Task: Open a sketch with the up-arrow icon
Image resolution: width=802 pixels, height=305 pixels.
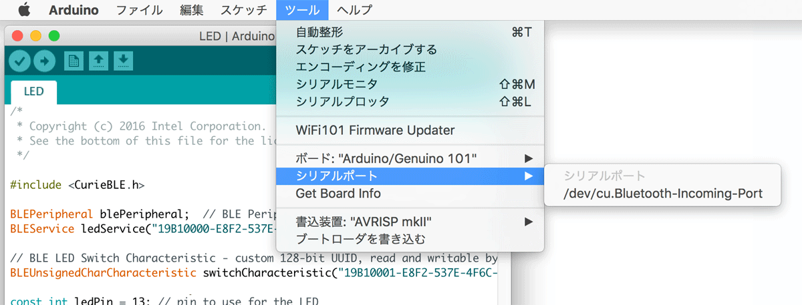Action: click(x=98, y=61)
